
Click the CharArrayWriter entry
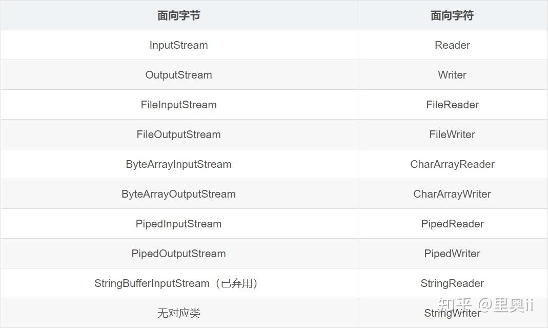click(x=452, y=194)
